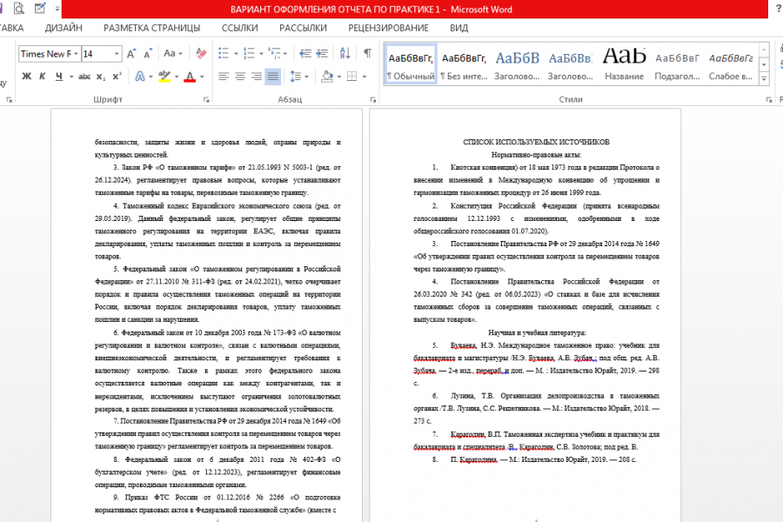
Task: Open the ВИД ribbon tab
Action: pos(458,28)
